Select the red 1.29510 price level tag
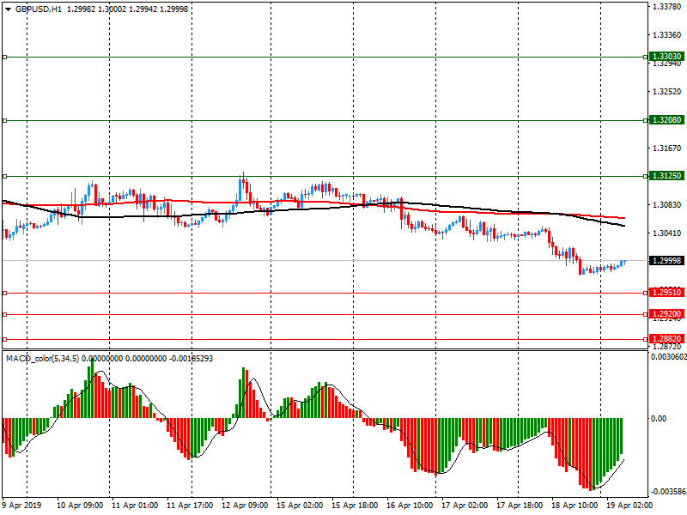The image size is (687, 515). pos(666,293)
